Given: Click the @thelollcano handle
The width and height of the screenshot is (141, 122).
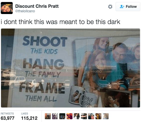Looking at the screenshot, I should click(25, 11).
